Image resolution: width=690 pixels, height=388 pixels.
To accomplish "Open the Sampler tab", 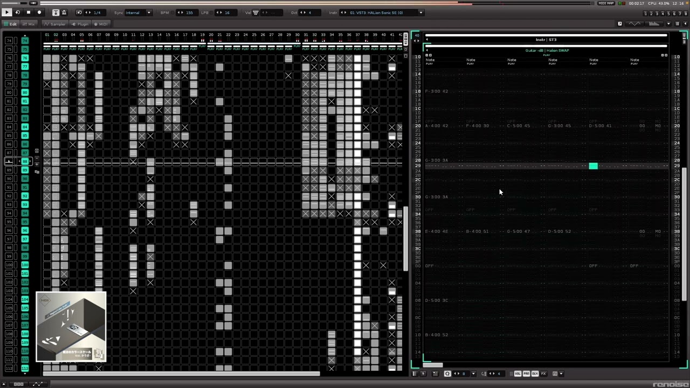I will pyautogui.click(x=55, y=24).
